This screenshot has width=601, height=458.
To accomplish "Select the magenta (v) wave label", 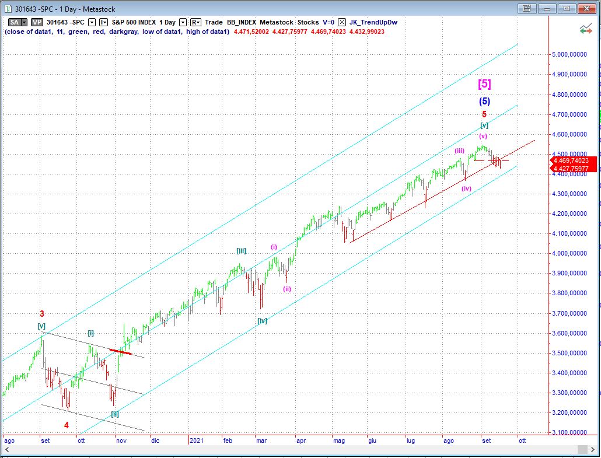I will 483,136.
